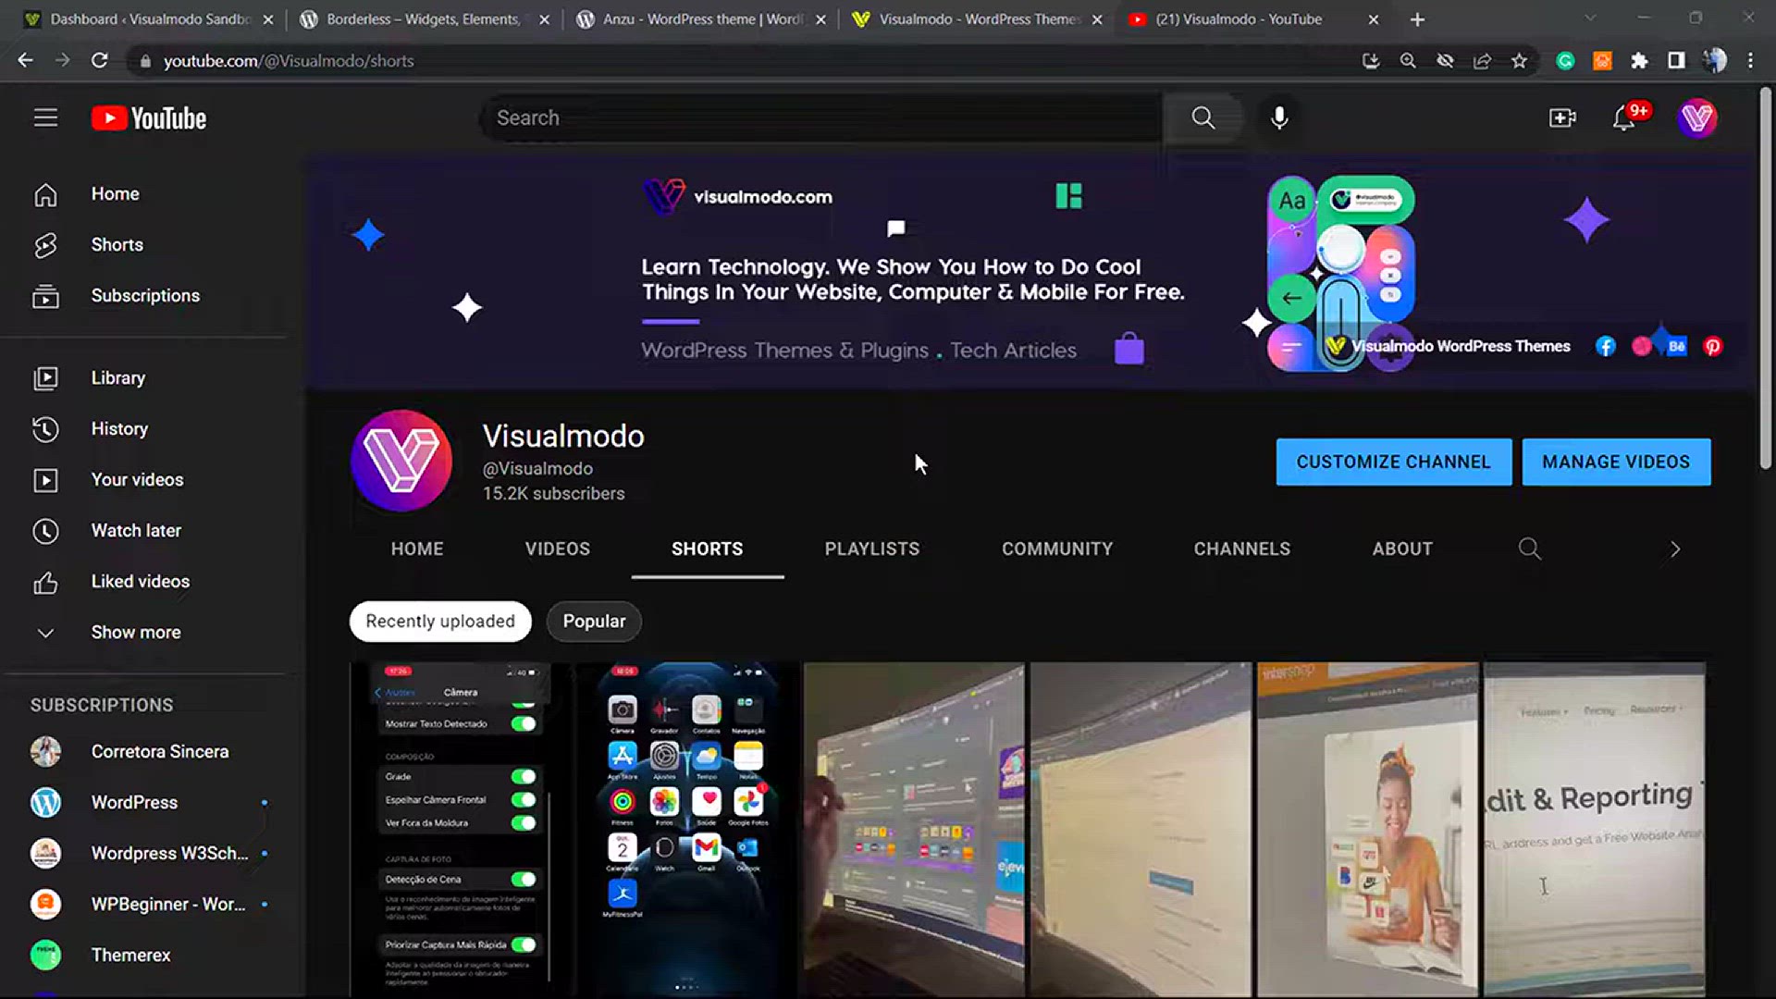Bookmark this page with star icon

pyautogui.click(x=1519, y=60)
